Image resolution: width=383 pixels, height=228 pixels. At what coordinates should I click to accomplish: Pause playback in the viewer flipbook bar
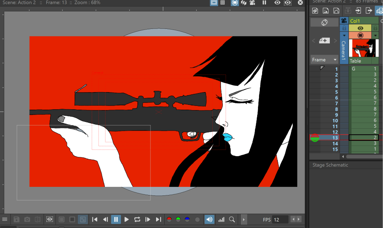[x=116, y=219]
